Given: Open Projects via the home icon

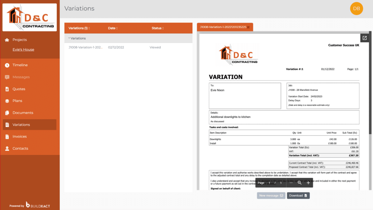Looking at the screenshot, I should tap(7, 39).
